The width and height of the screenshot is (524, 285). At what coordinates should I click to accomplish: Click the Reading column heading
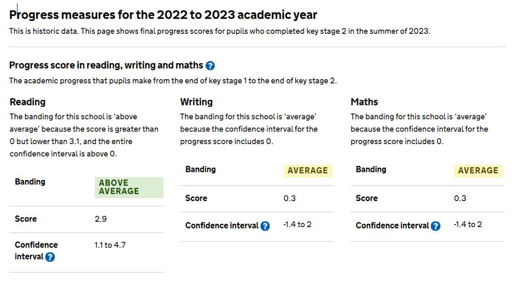[28, 102]
